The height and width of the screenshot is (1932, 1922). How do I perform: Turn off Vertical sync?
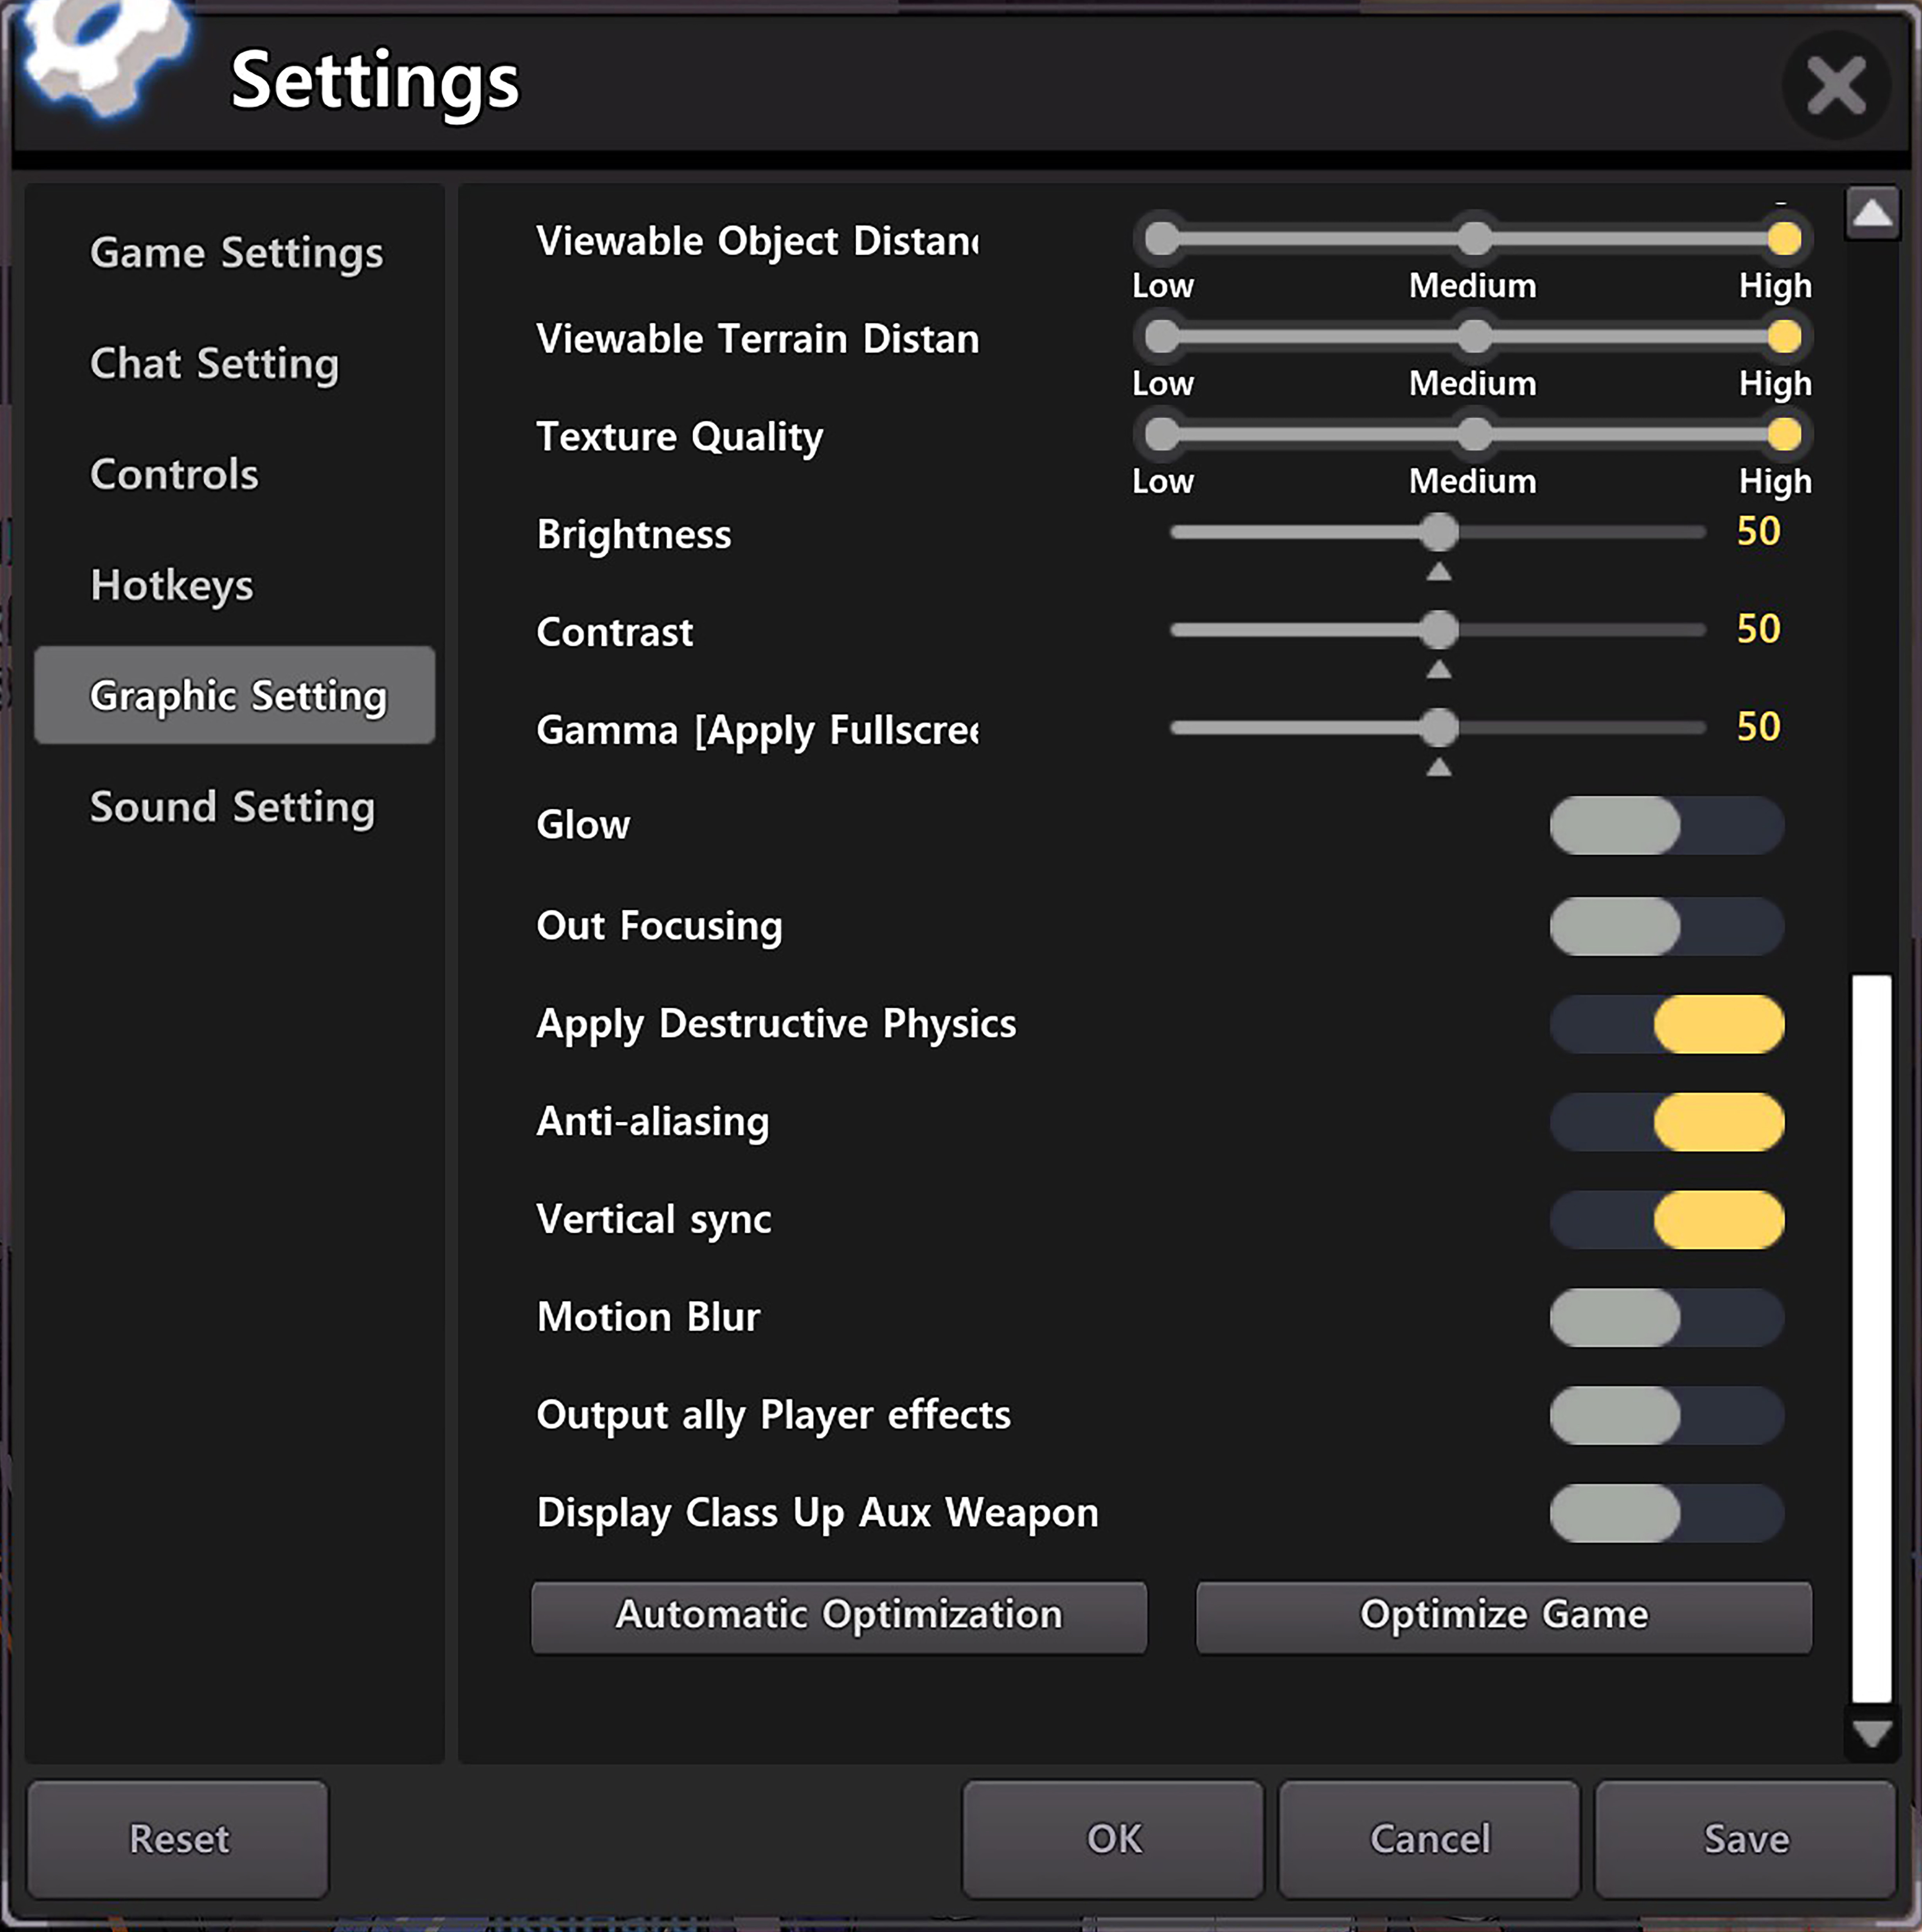(x=1666, y=1220)
